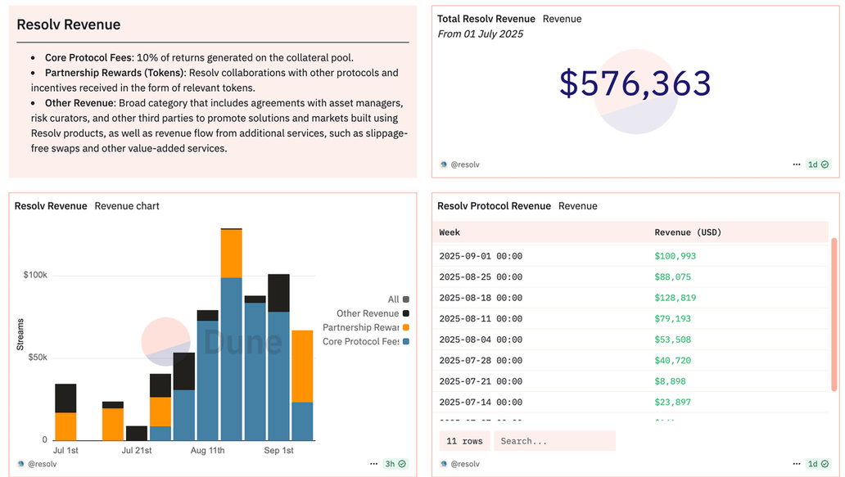Click the table's vertical scrollbar
This screenshot has height=477, width=845.
tap(834, 314)
